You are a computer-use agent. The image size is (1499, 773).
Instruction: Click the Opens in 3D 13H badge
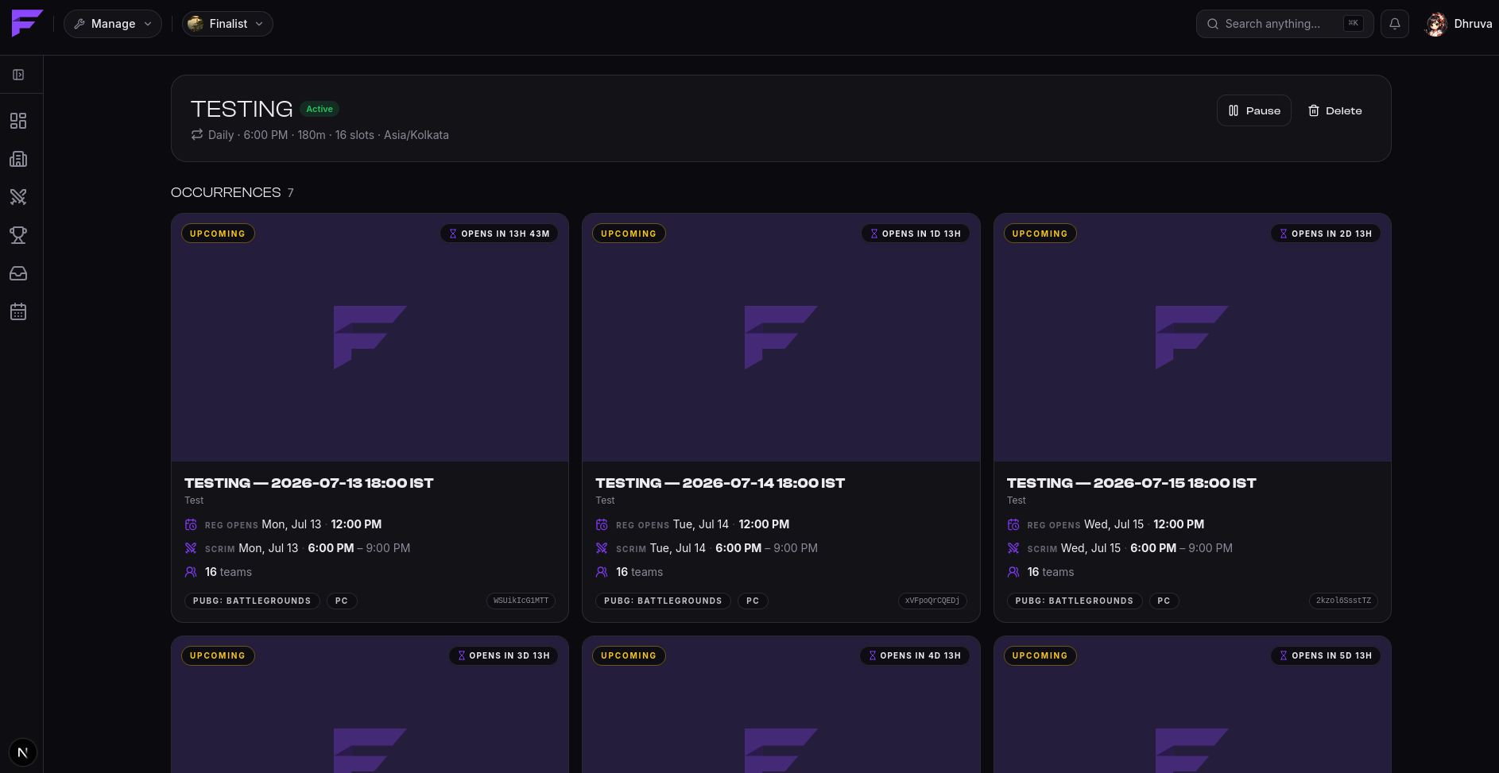pos(503,655)
